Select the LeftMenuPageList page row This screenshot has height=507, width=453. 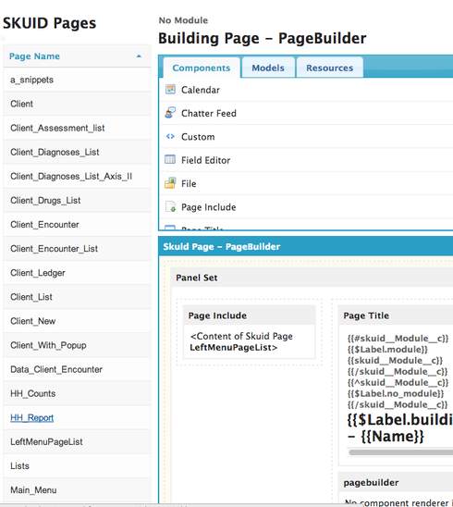tap(77, 441)
